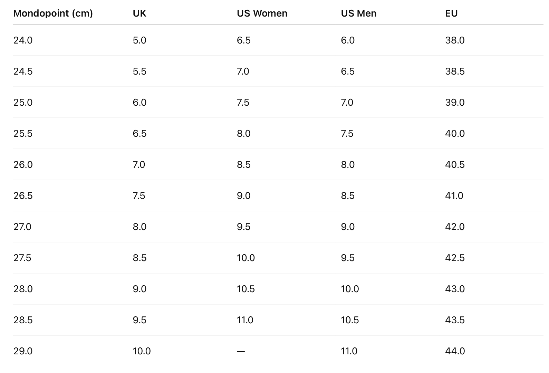This screenshot has height=373, width=549.
Task: Click the 28.0 Mondopoint cell
Action: click(x=23, y=289)
